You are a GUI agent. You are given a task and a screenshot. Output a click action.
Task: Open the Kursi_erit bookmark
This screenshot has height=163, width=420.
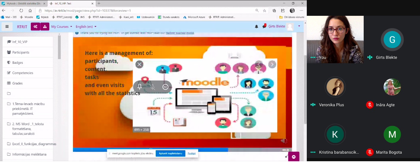[126, 17]
